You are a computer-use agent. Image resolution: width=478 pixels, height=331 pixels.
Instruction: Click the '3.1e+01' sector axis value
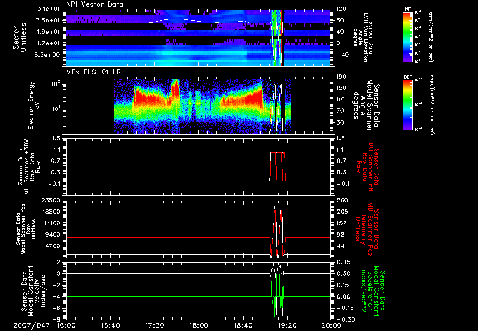49,9
